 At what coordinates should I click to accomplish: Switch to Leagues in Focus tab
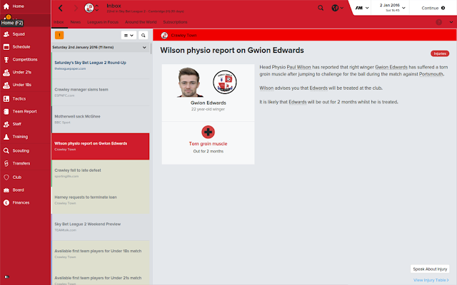[103, 22]
